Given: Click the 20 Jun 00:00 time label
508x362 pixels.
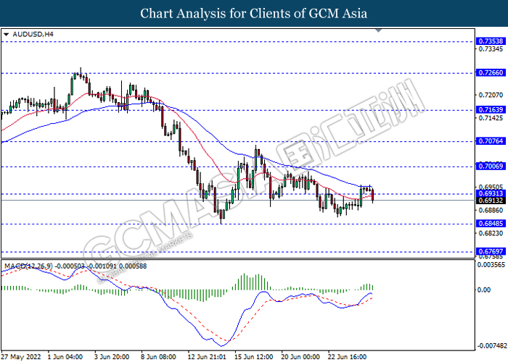Looking at the screenshot, I should 300,357.
